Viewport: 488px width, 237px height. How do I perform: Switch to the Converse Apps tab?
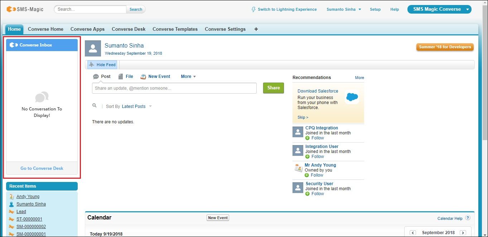click(x=87, y=29)
